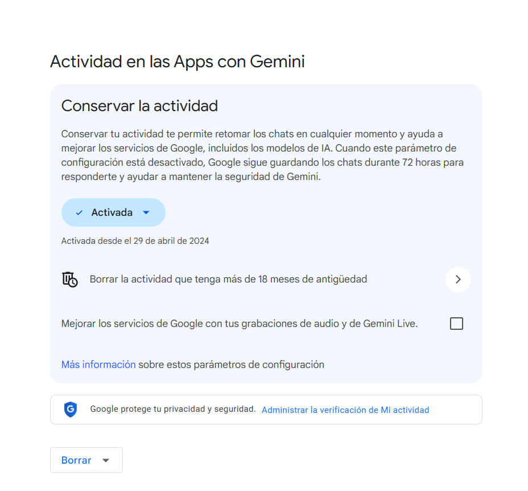The image size is (528, 491).
Task: Open auto-delete options with the right chevron
Action: tap(458, 279)
